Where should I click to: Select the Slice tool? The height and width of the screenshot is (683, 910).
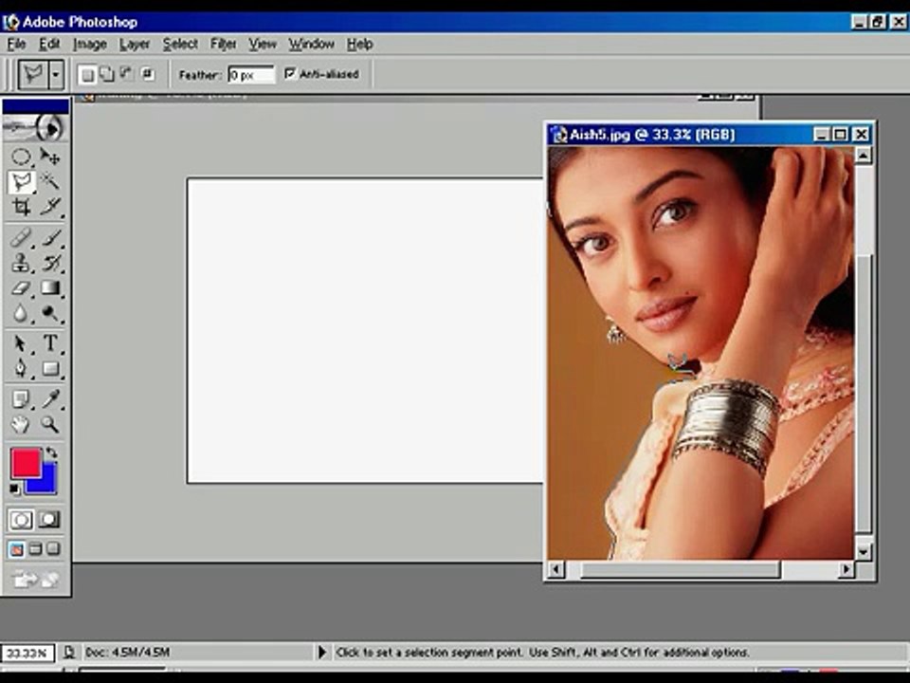[x=50, y=207]
